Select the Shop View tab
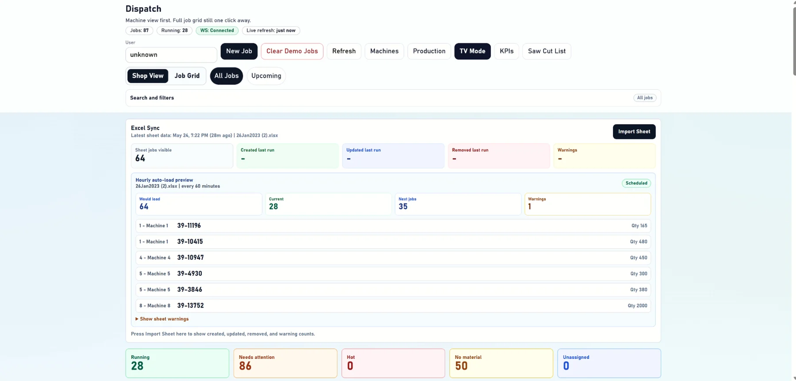Viewport: 796px width, 381px height. 148,76
